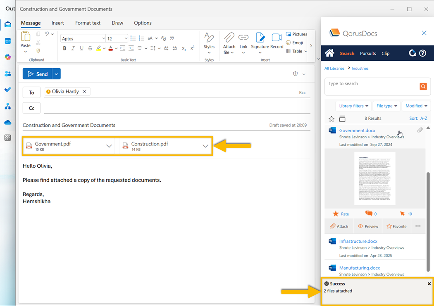Image resolution: width=434 pixels, height=306 pixels.
Task: Expand the Library filters dropdown
Action: point(353,106)
